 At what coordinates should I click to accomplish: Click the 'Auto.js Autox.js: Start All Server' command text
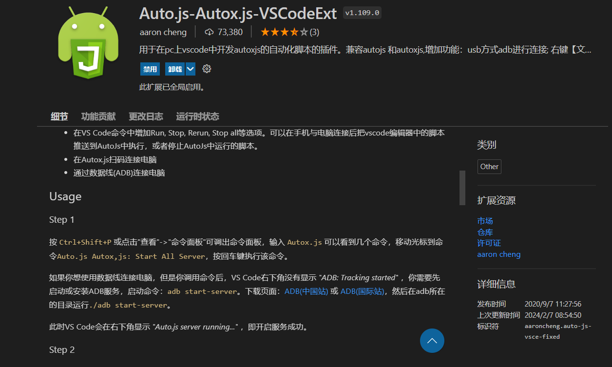[x=132, y=256]
